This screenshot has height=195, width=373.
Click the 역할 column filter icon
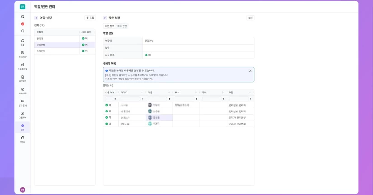point(250,99)
